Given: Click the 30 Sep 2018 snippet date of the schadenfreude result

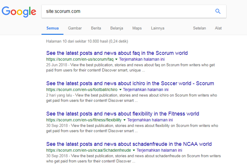Looking at the screenshot, I should click(57, 156).
